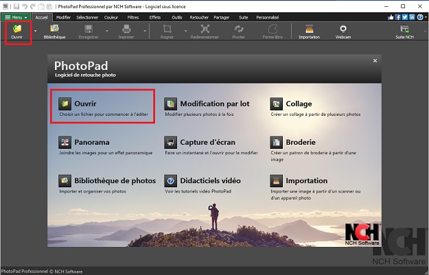Click 'Importer et organiser vos photos' text
429x275 pixels.
(93, 191)
